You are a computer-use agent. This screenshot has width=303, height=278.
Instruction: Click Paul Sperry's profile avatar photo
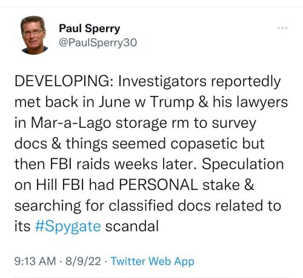tap(33, 35)
